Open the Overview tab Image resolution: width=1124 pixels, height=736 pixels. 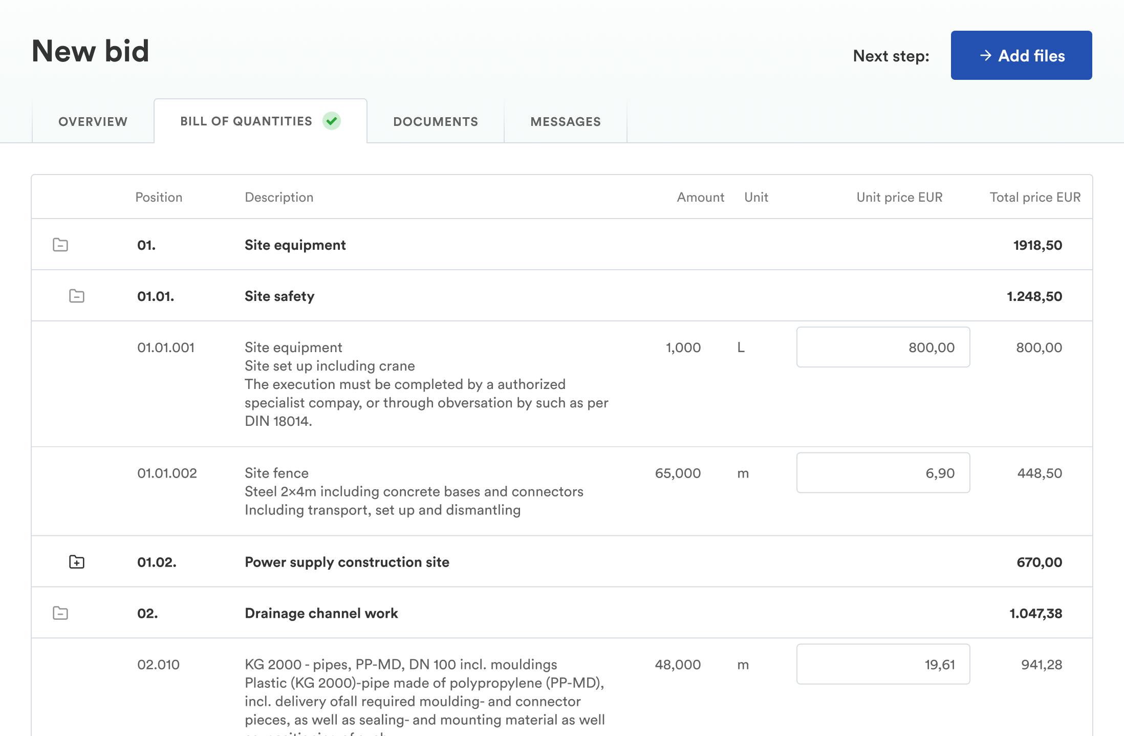click(93, 121)
